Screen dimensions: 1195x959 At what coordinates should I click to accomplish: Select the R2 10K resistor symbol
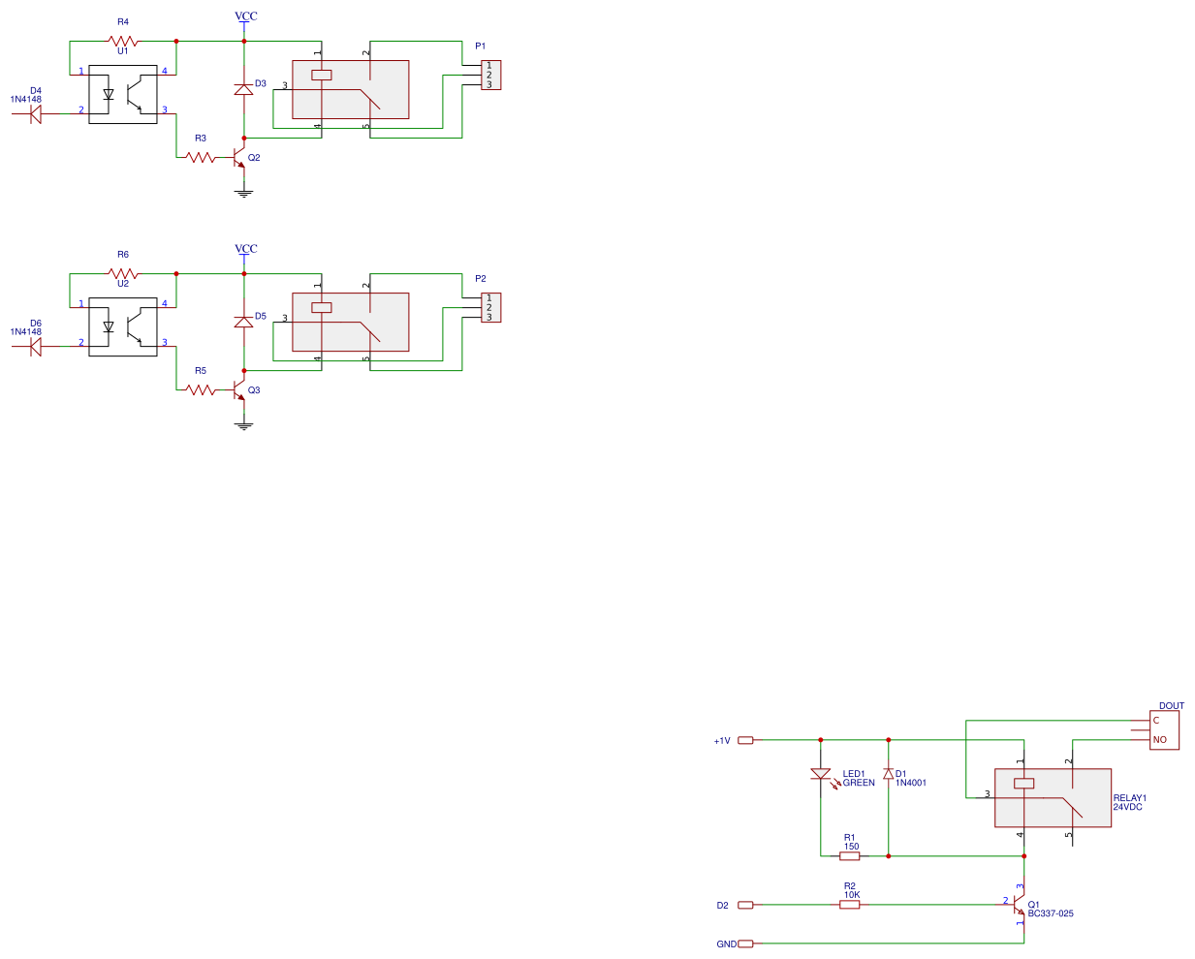coord(850,905)
